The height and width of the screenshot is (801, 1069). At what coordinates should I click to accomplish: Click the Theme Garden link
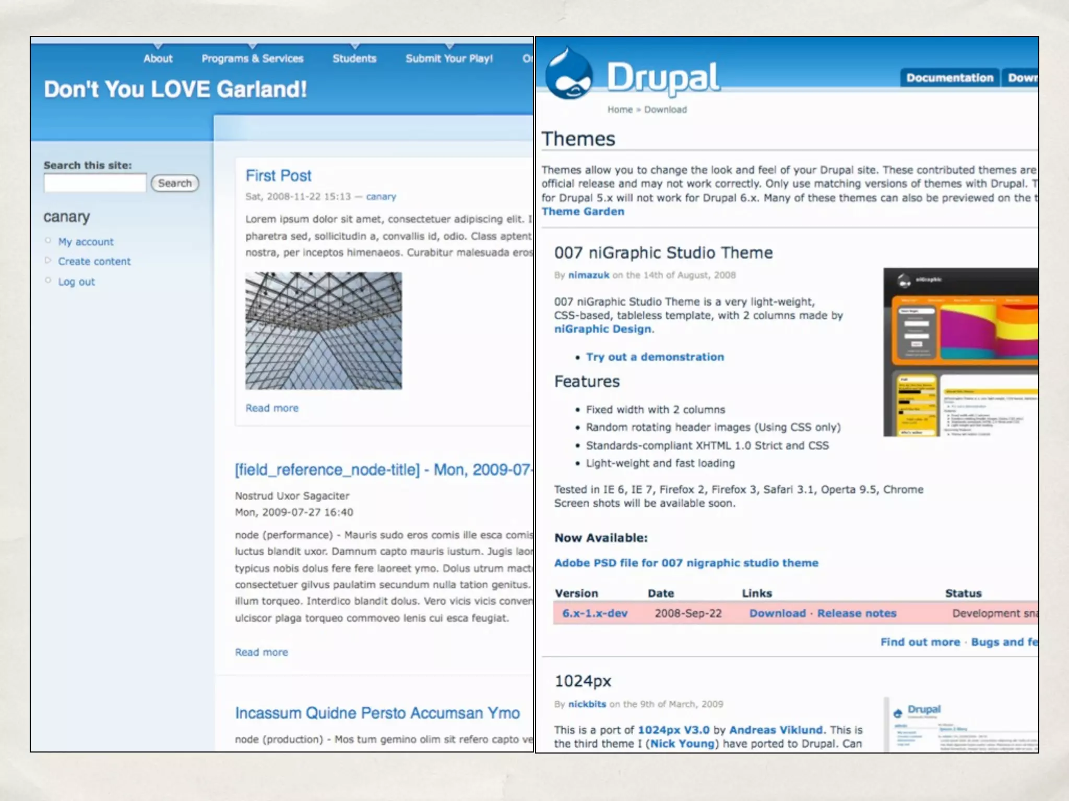pos(583,211)
